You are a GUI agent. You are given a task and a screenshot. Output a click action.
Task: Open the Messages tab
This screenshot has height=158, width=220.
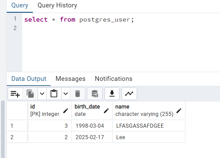pyautogui.click(x=71, y=78)
